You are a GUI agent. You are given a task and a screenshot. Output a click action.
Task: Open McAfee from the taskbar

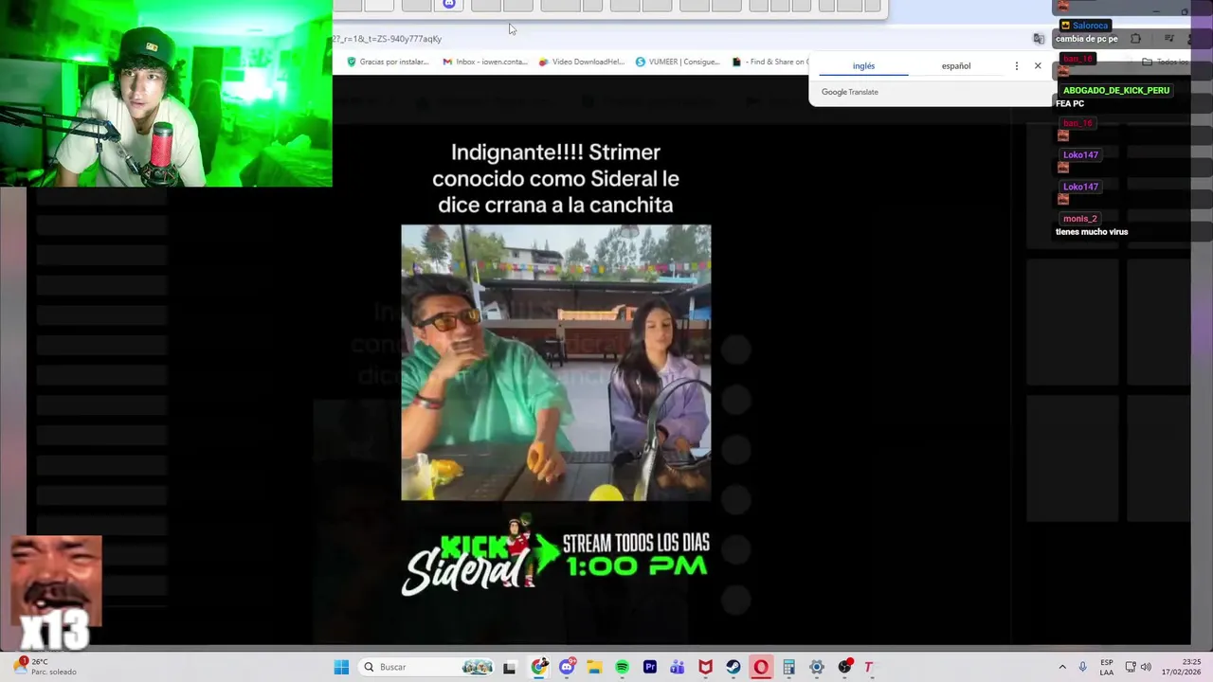(705, 667)
